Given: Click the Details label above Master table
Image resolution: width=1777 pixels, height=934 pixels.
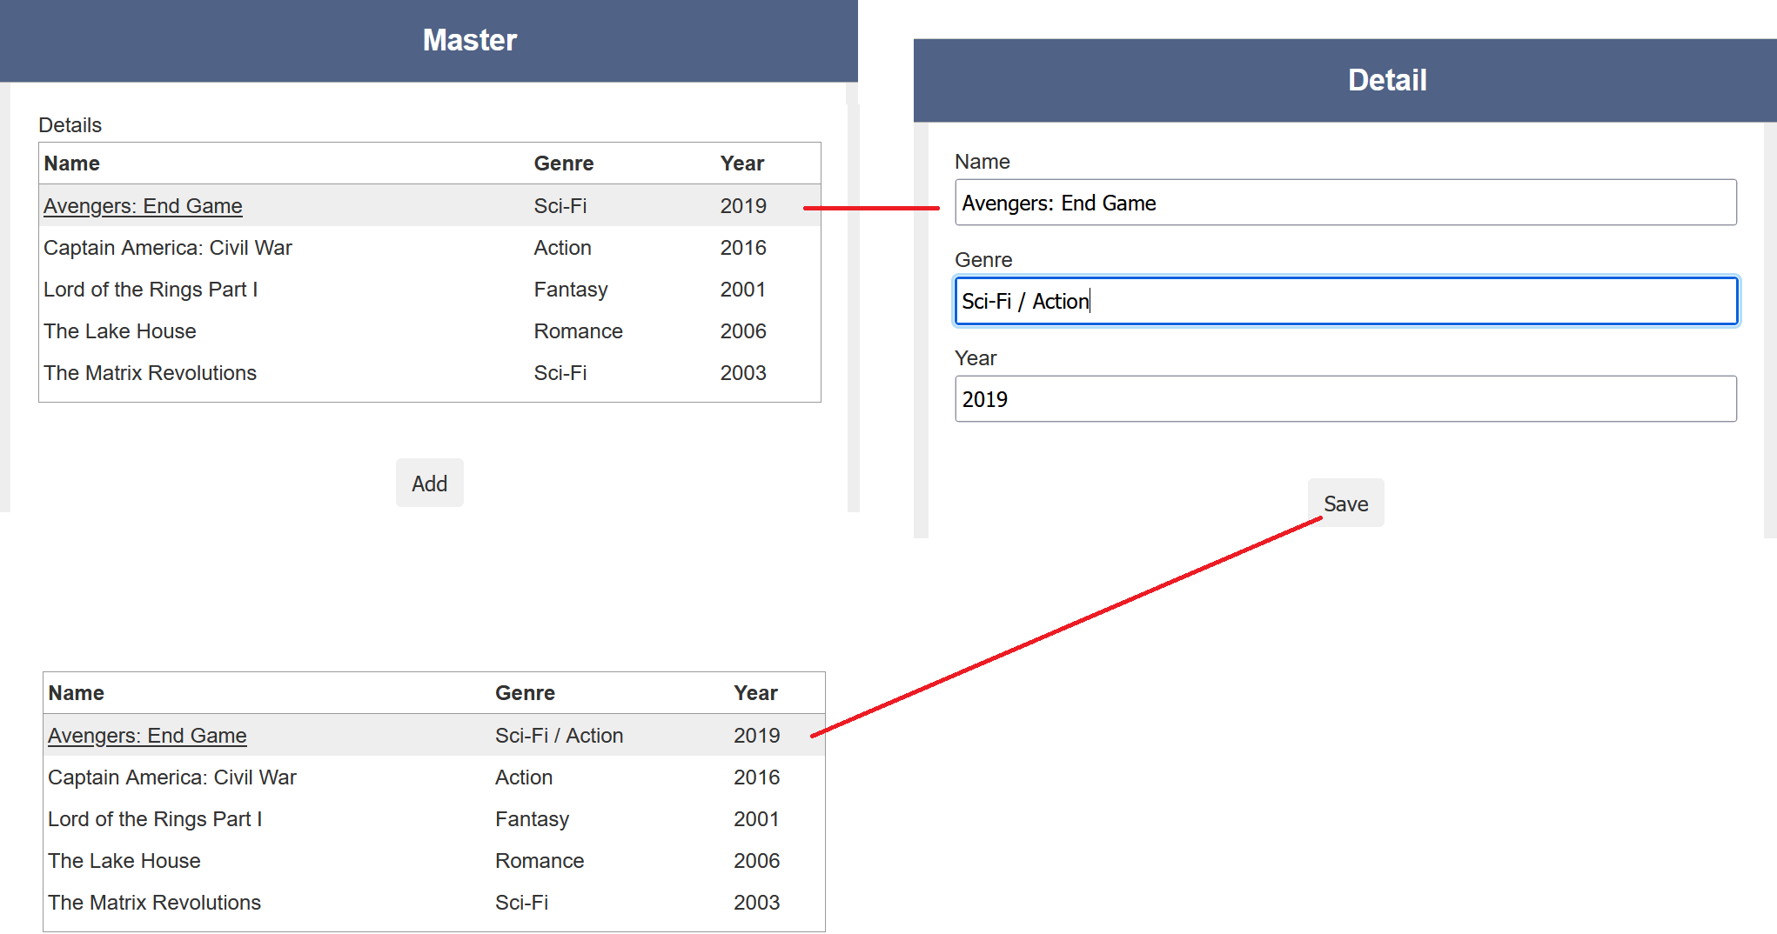Looking at the screenshot, I should 70,125.
